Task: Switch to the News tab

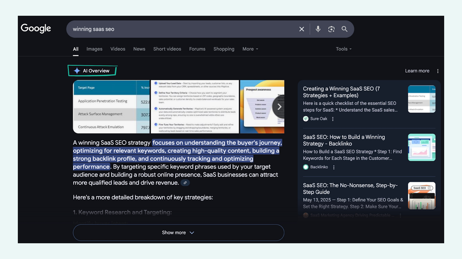Action: click(x=139, y=49)
